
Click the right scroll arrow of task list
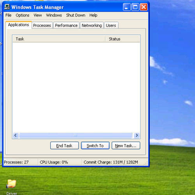pos(137,135)
